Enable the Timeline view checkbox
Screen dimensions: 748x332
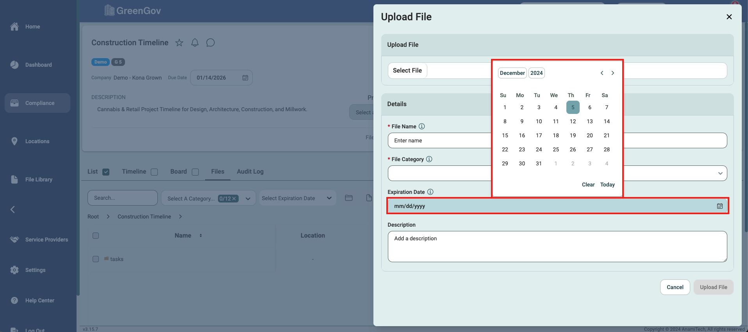click(x=154, y=172)
